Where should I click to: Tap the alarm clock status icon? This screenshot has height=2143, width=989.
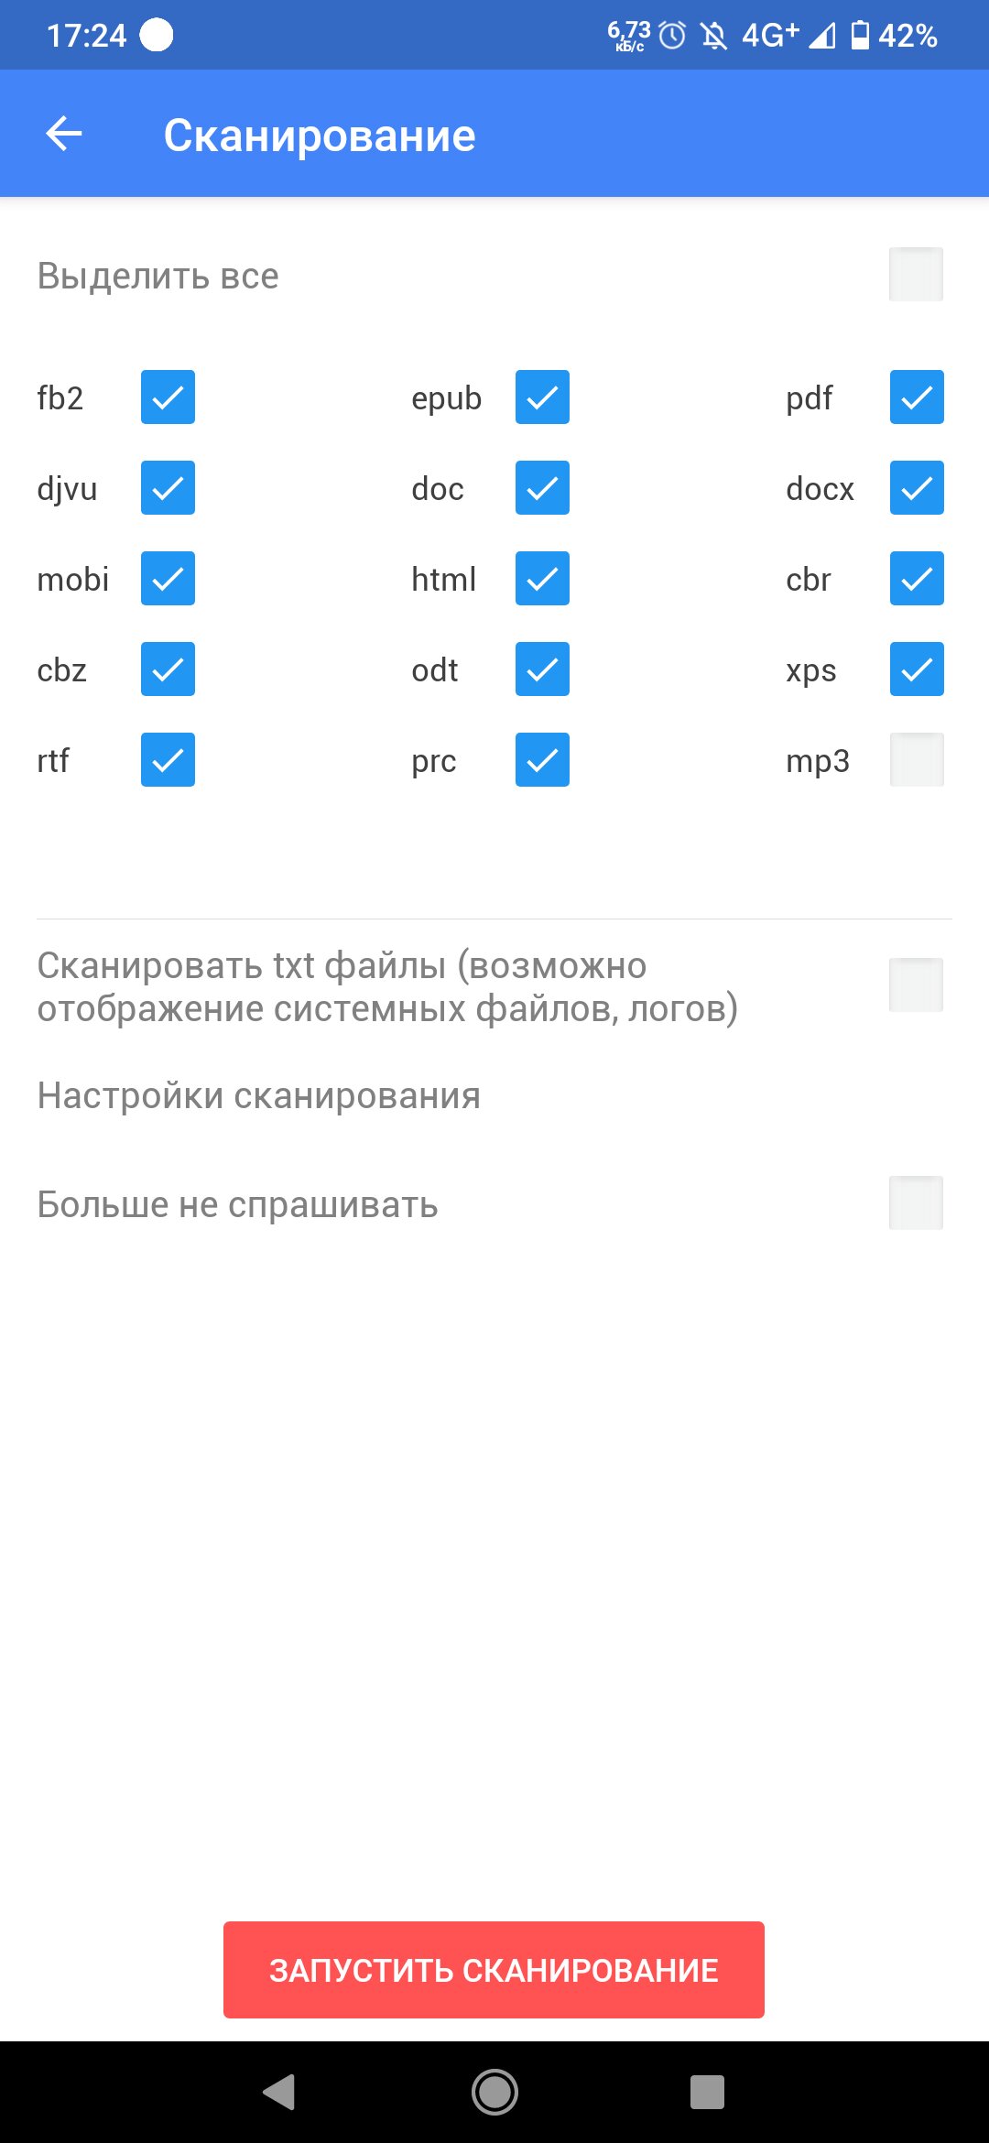672,36
